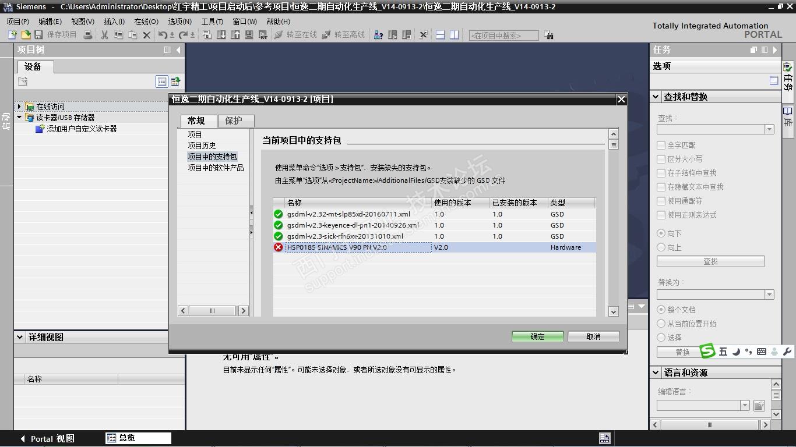Split editor space horizontally
The height and width of the screenshot is (447, 796).
coord(441,35)
